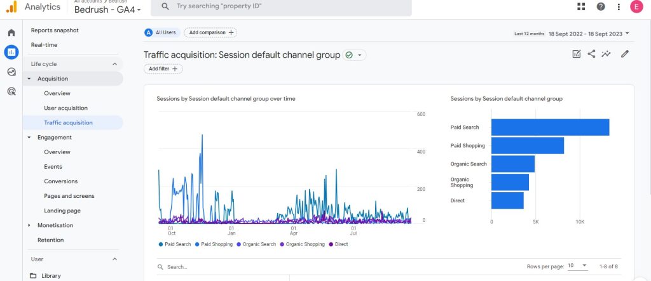Toggle Organic Shopping legend series
This screenshot has width=651, height=281.
[x=302, y=245]
